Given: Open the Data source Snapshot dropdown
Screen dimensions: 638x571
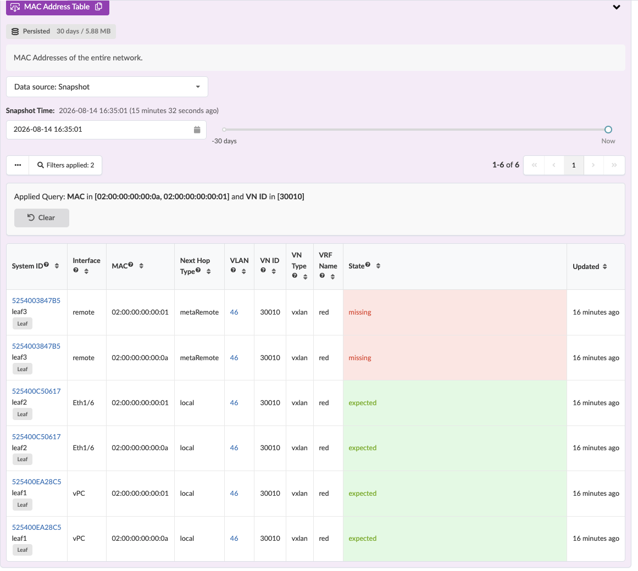Looking at the screenshot, I should click(x=107, y=87).
